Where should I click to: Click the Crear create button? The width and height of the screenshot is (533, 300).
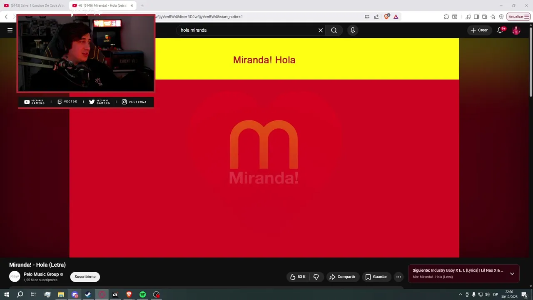pyautogui.click(x=479, y=30)
